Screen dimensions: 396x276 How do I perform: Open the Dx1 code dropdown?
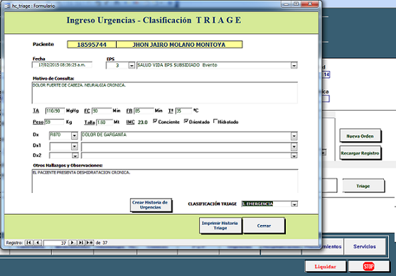click(x=74, y=146)
